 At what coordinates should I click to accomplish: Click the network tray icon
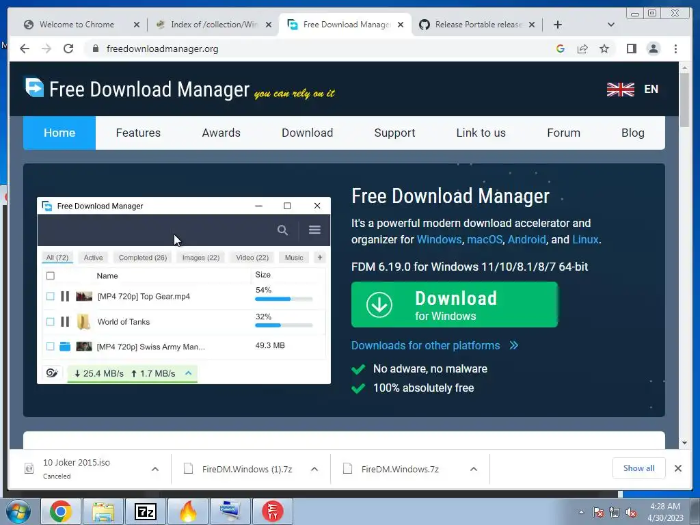pyautogui.click(x=615, y=513)
